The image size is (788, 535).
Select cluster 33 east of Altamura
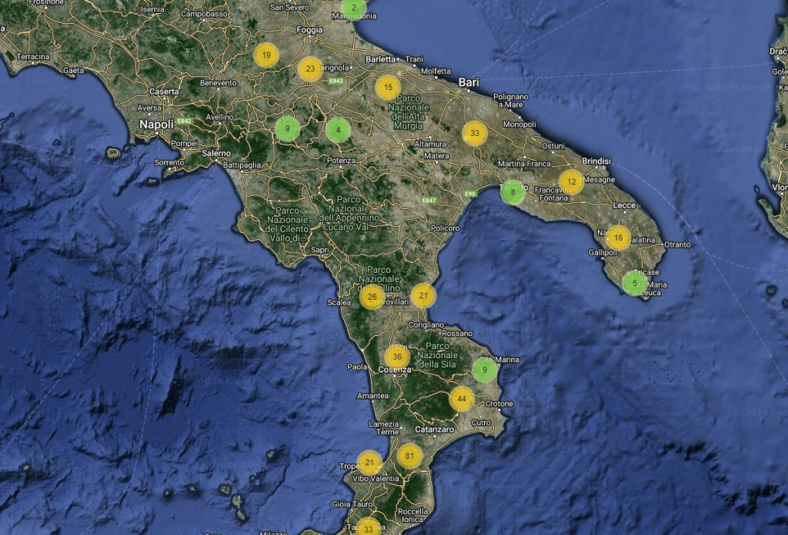click(x=475, y=134)
